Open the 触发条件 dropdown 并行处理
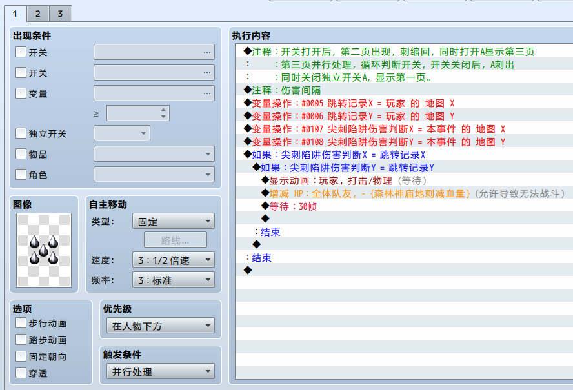This screenshot has width=573, height=390. click(161, 371)
